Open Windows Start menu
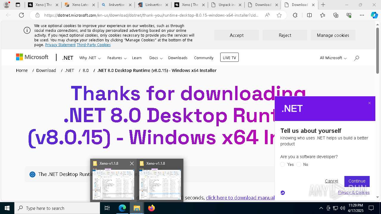The width and height of the screenshot is (381, 214). tap(7, 208)
